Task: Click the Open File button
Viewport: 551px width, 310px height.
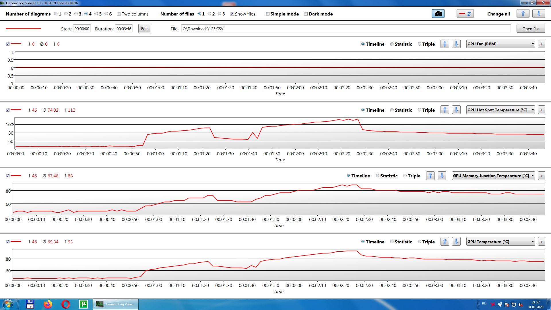Action: (531, 29)
